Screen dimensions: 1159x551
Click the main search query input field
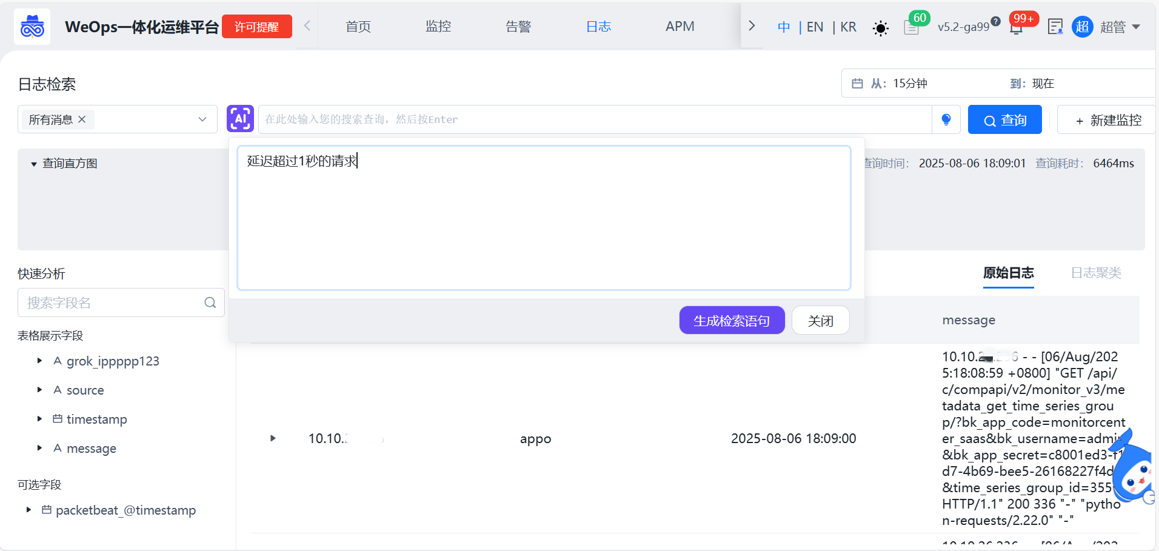coord(594,119)
